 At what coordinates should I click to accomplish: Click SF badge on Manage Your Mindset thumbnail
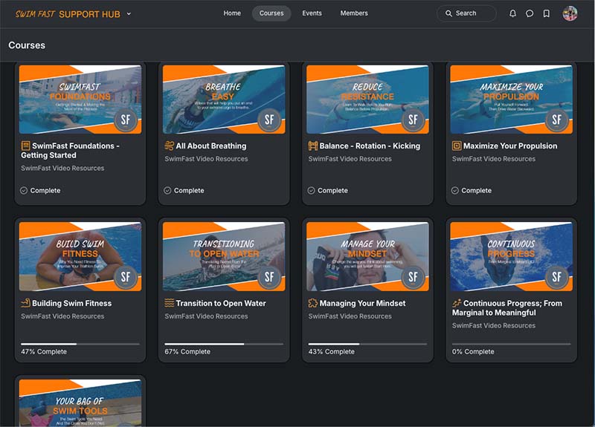tap(414, 277)
